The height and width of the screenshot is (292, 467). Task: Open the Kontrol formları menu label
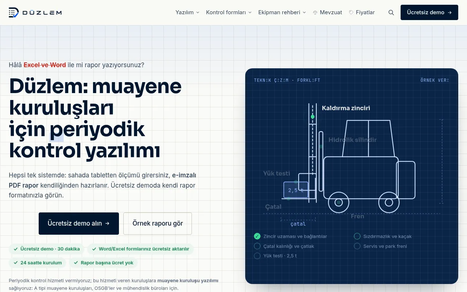click(226, 12)
